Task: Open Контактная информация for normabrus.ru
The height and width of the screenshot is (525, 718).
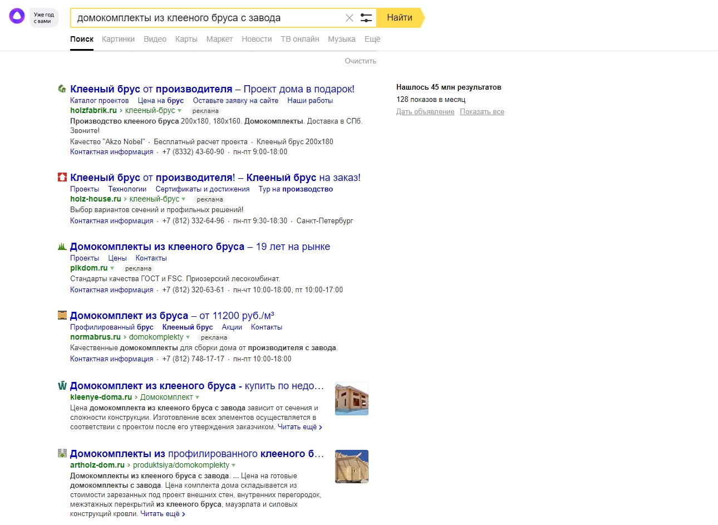Action: 111,359
